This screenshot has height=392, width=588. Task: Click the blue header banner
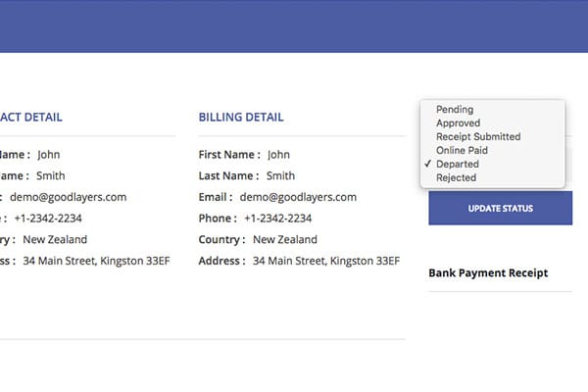(x=294, y=24)
